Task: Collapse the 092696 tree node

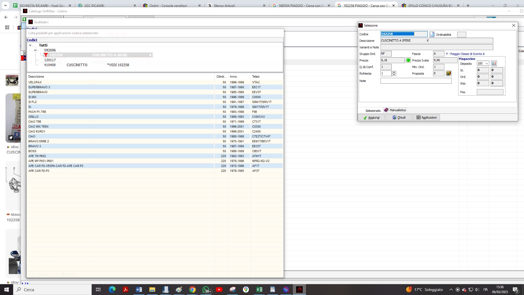Action: tap(35, 50)
